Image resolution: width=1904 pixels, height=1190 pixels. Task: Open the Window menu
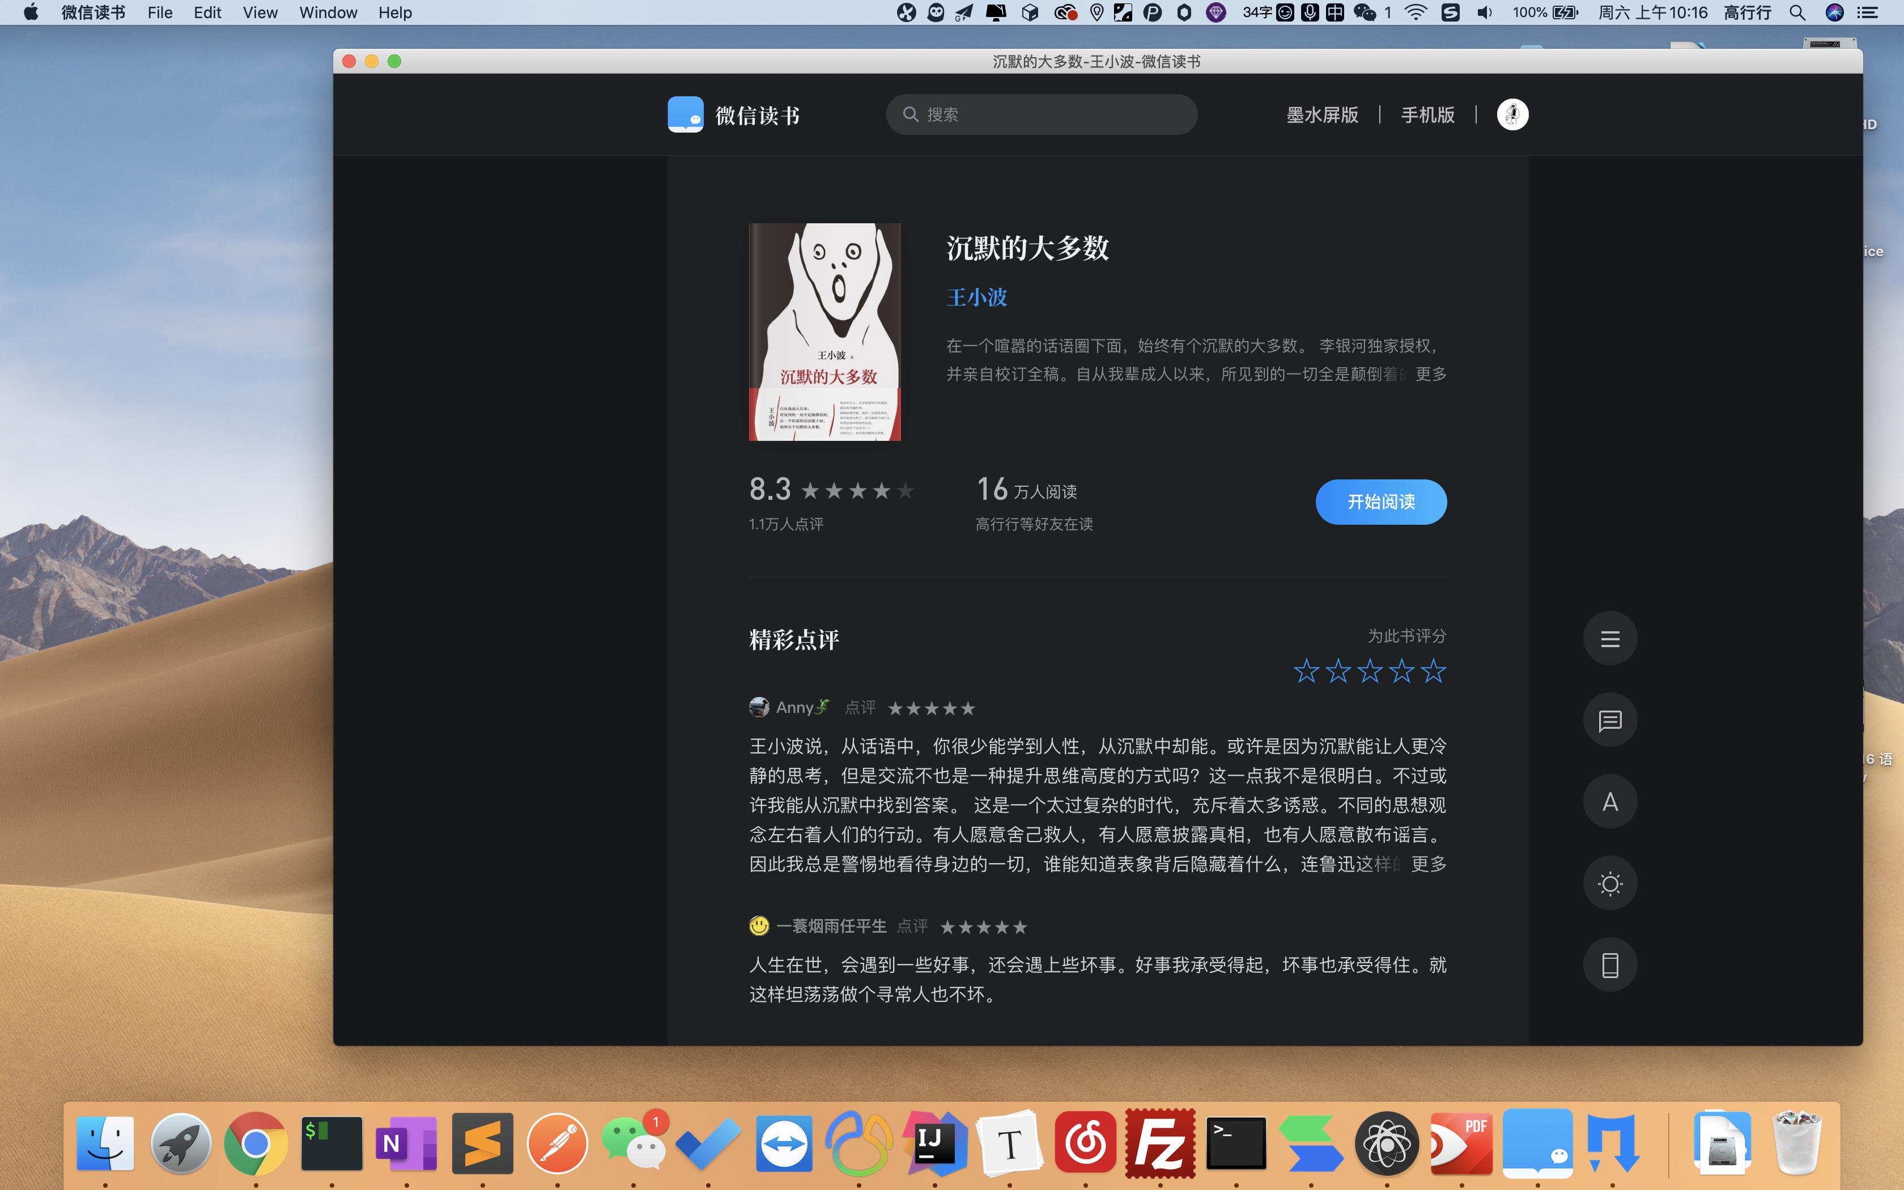click(328, 12)
